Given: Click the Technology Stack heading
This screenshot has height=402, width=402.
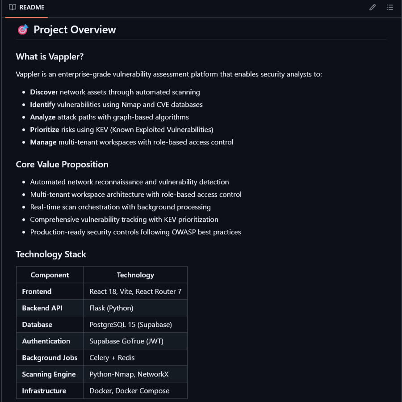Looking at the screenshot, I should point(51,254).
